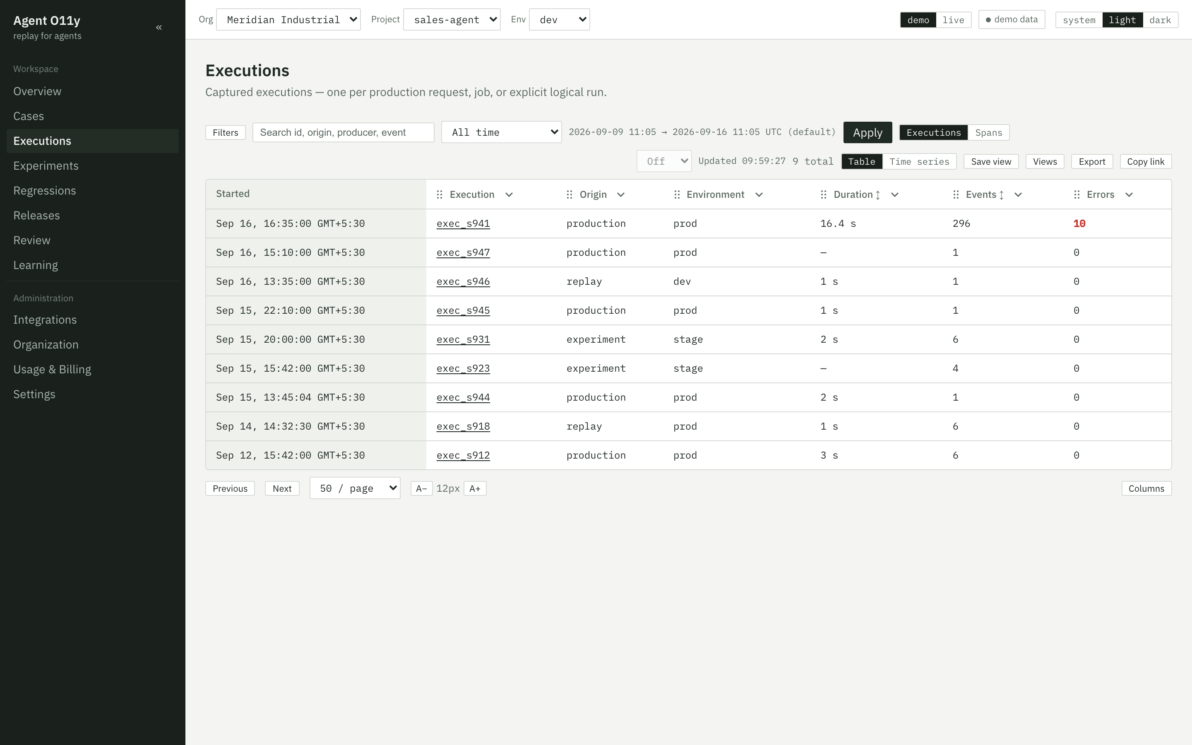
Task: Open the Execution column chevron menu
Action: click(x=509, y=195)
